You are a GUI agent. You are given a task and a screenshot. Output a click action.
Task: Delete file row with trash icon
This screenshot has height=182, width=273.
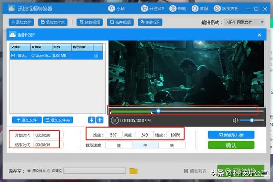[x=96, y=56]
